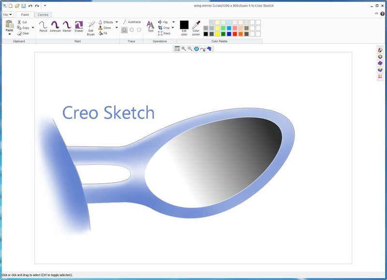Viewport: 387px width, 280px height.
Task: Select the Text tool
Action: [150, 25]
